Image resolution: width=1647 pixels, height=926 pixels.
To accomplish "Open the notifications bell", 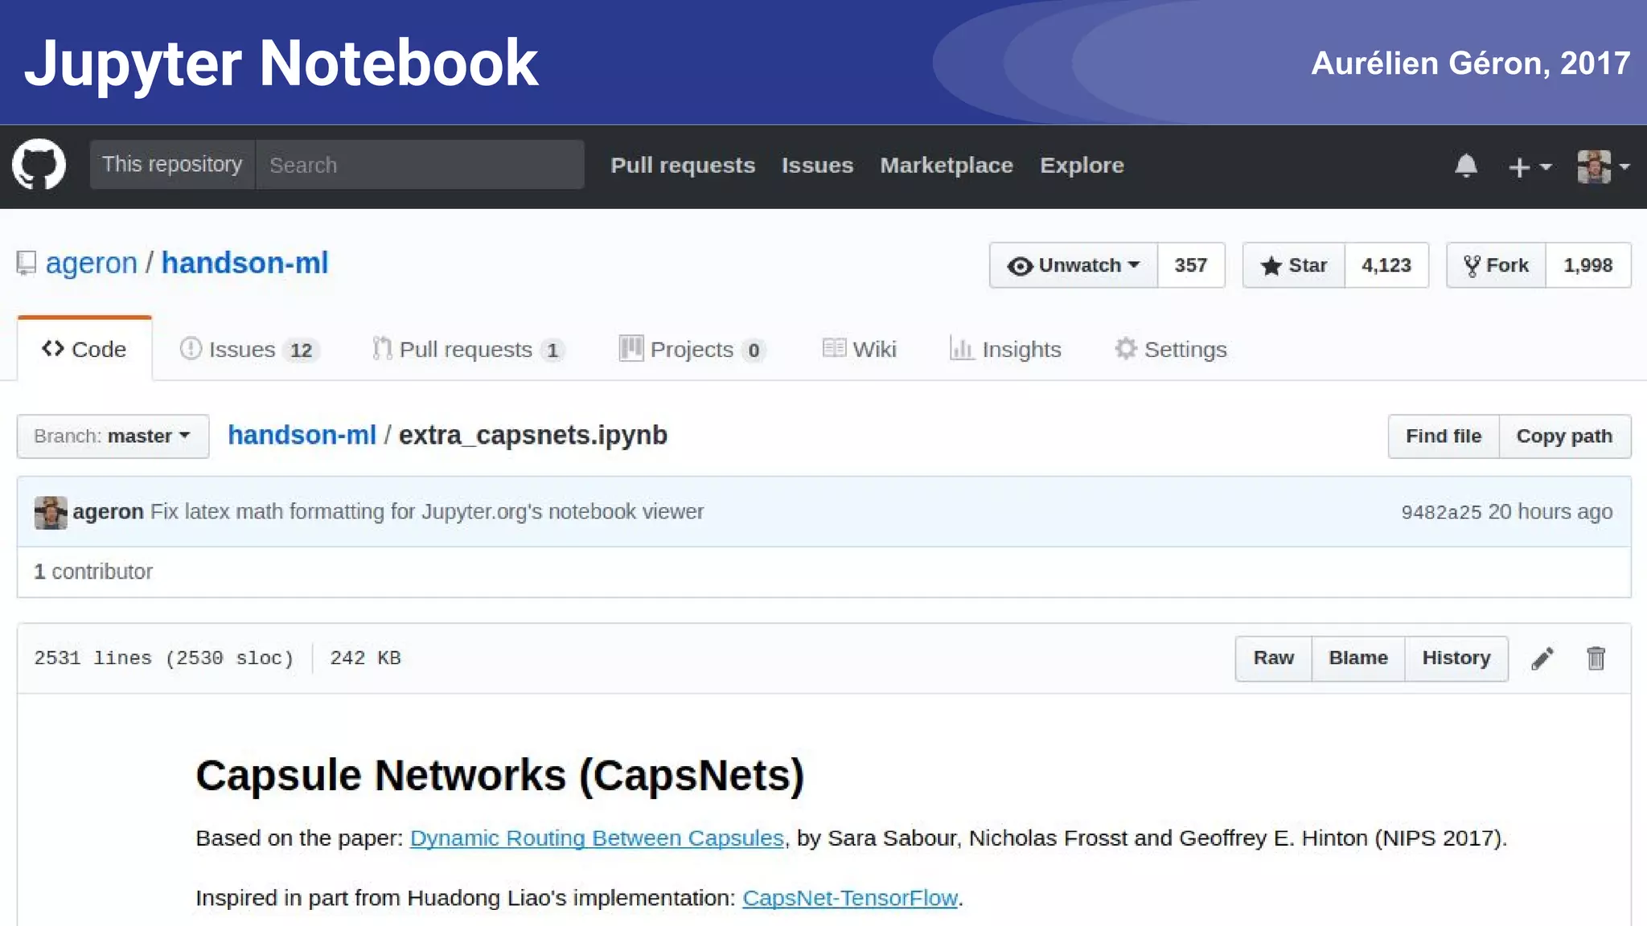I will click(x=1465, y=166).
